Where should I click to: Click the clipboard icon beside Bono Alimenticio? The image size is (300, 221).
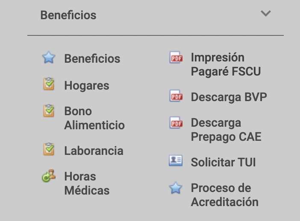click(x=49, y=111)
